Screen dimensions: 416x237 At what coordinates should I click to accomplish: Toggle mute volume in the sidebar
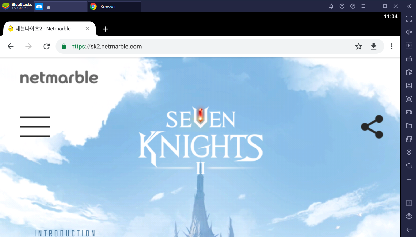(x=409, y=32)
